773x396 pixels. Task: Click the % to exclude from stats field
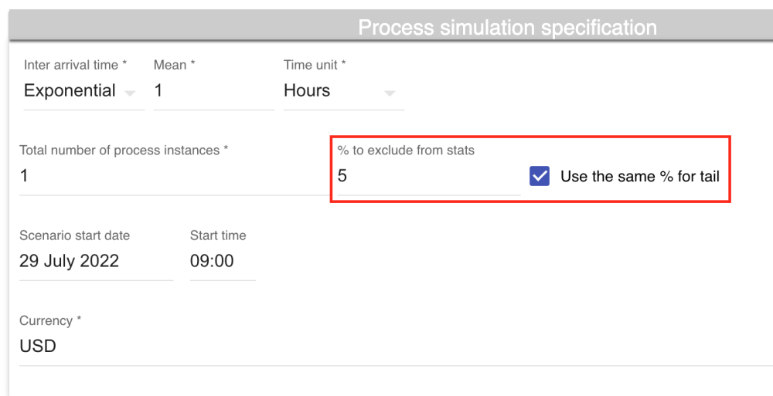coord(427,176)
